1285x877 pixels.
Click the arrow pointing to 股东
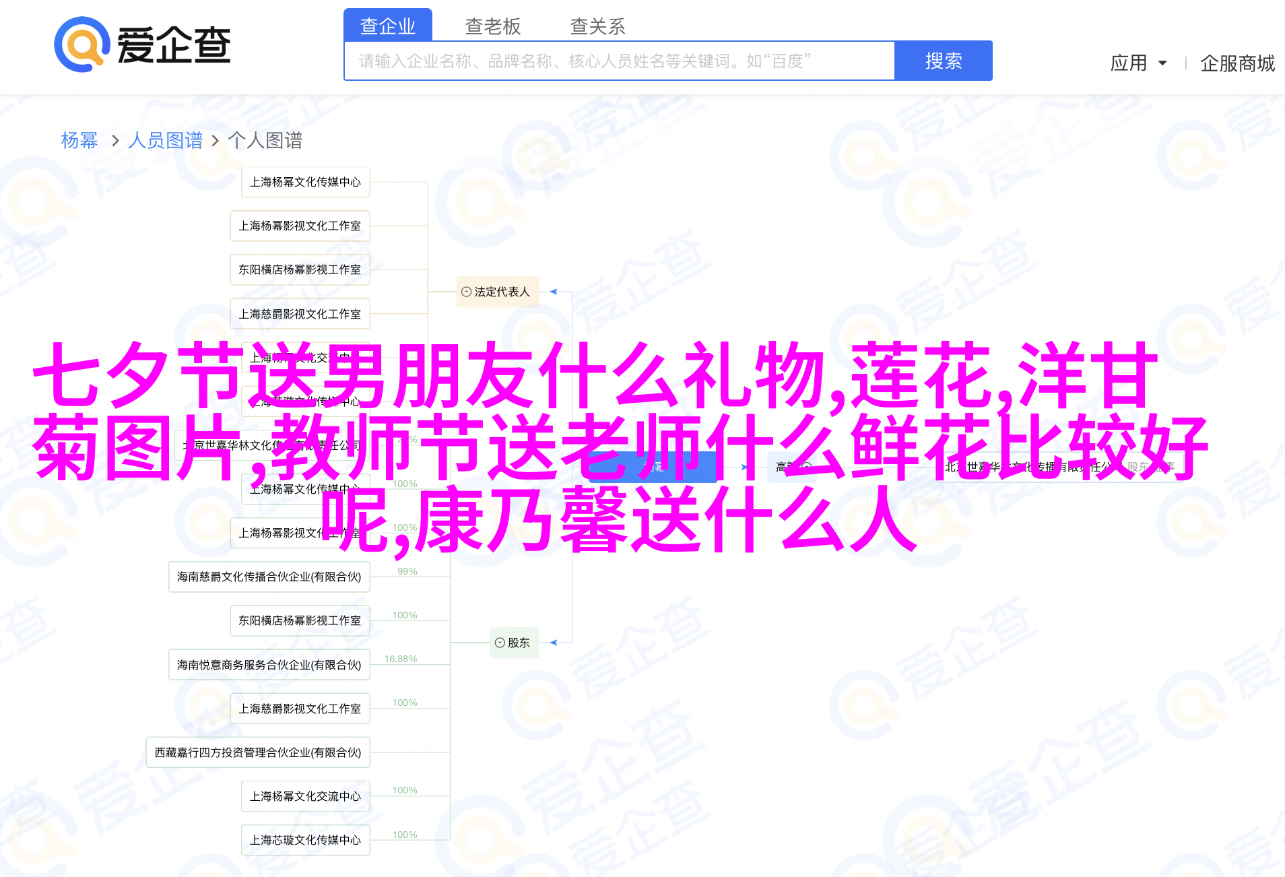(x=554, y=643)
